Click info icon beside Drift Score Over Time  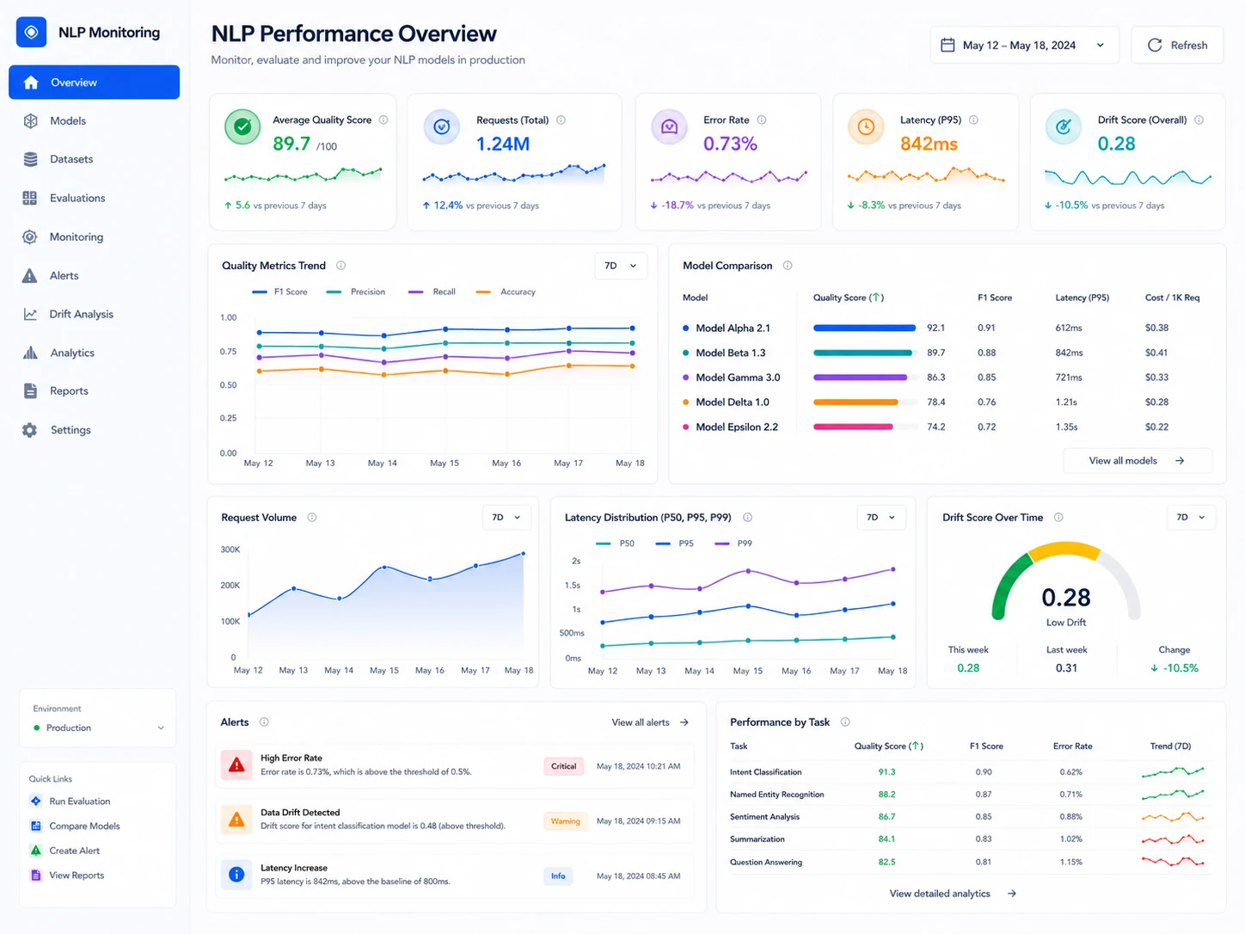click(1058, 518)
